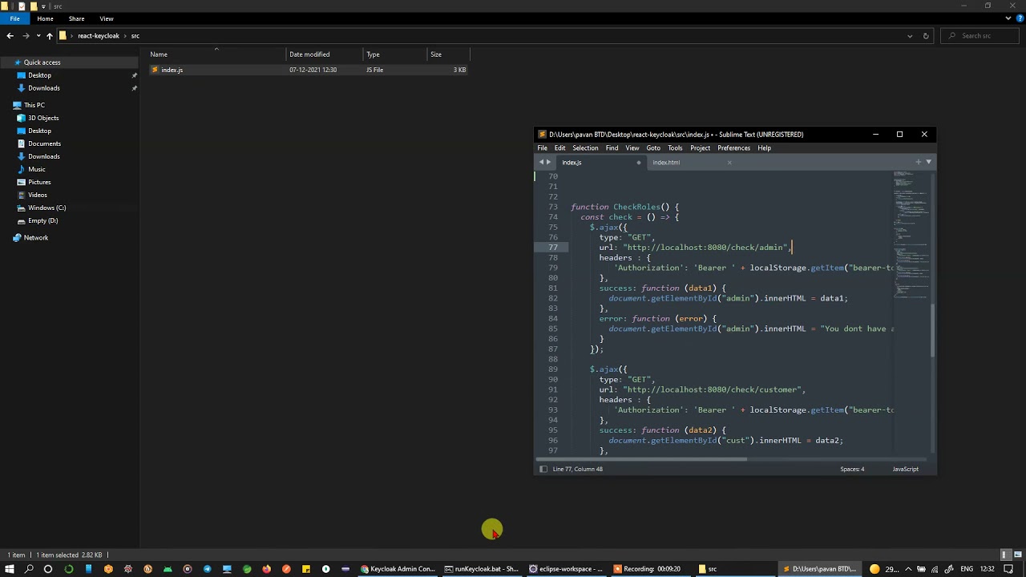Open the Home ribbon tab in Explorer

click(45, 18)
